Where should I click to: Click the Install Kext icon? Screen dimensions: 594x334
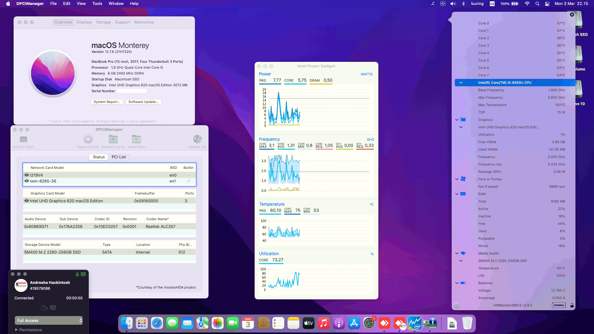click(x=136, y=139)
